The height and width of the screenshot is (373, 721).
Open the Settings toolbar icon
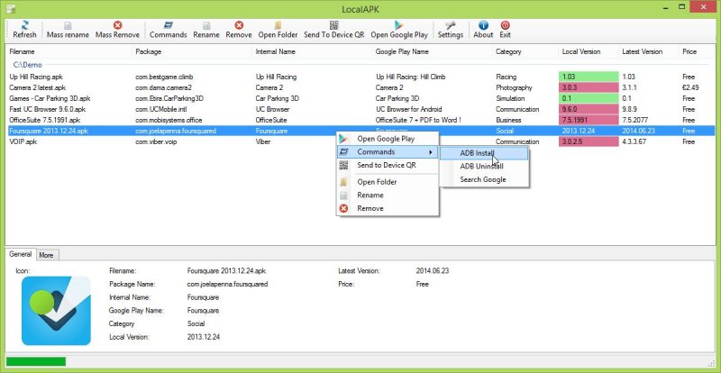coord(450,30)
